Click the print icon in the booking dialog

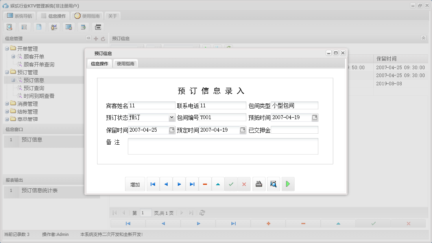coord(259,184)
